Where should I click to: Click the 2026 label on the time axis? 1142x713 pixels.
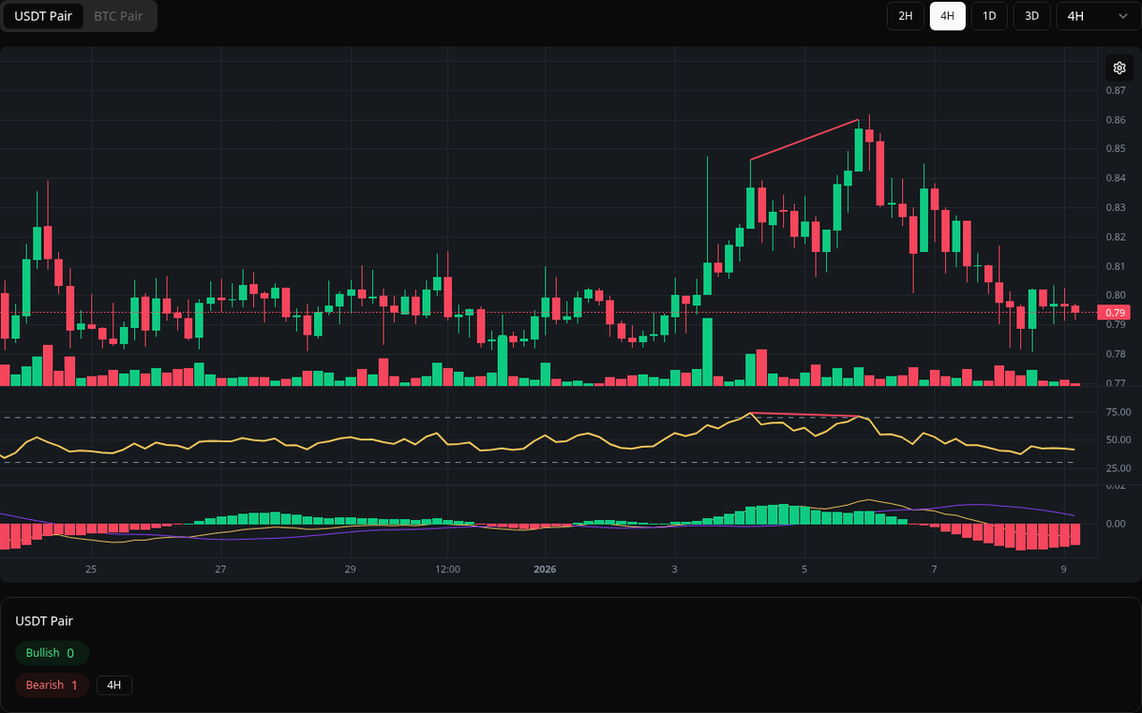[x=545, y=568]
